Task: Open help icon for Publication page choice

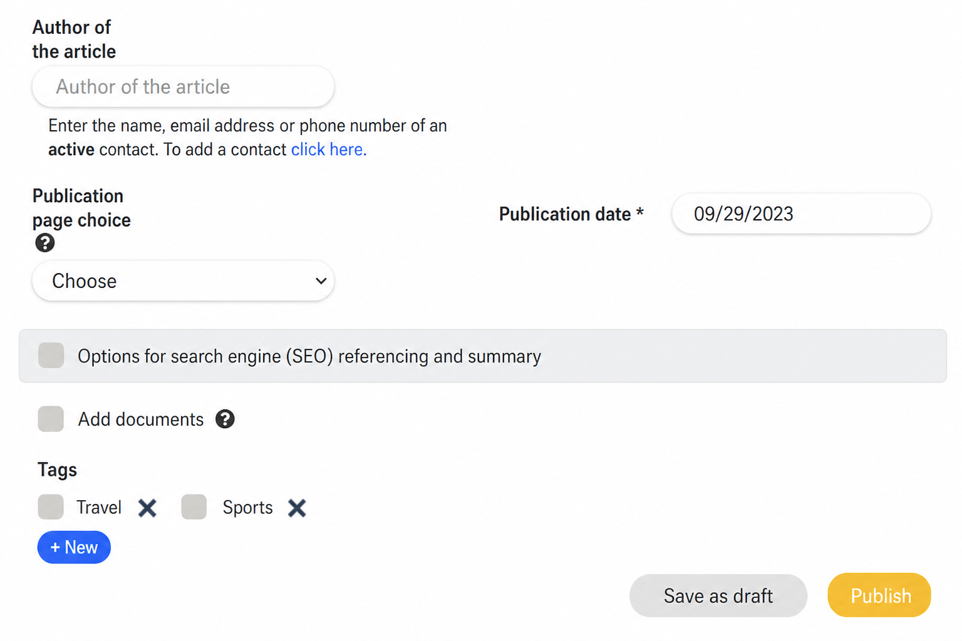Action: point(44,243)
